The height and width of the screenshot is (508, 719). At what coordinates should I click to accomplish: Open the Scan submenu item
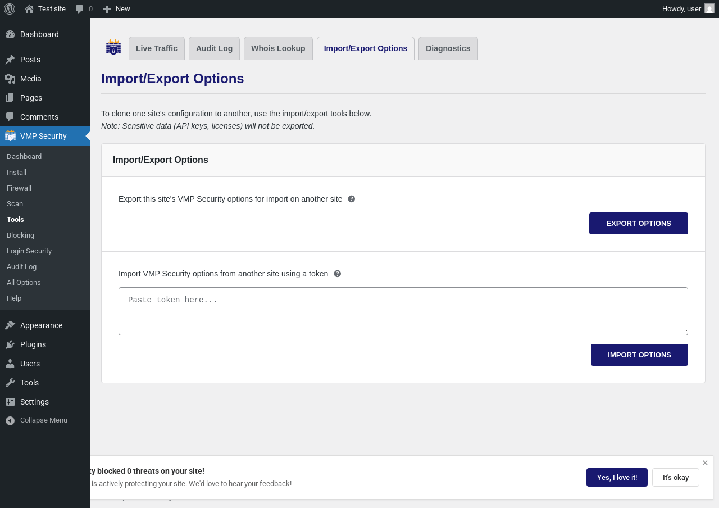(45, 203)
